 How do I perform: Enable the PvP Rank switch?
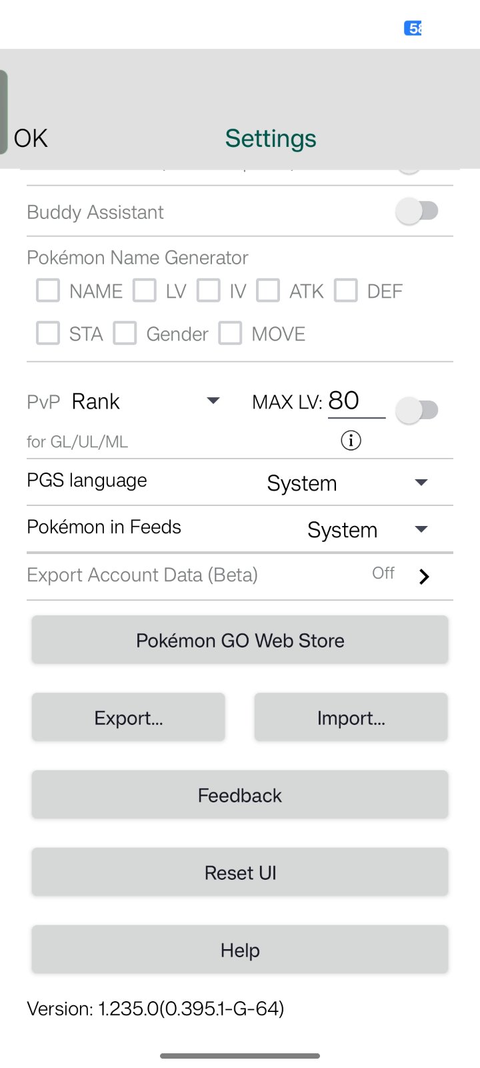417,410
